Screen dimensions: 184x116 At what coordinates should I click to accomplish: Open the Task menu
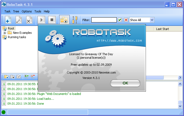[x=8, y=11]
